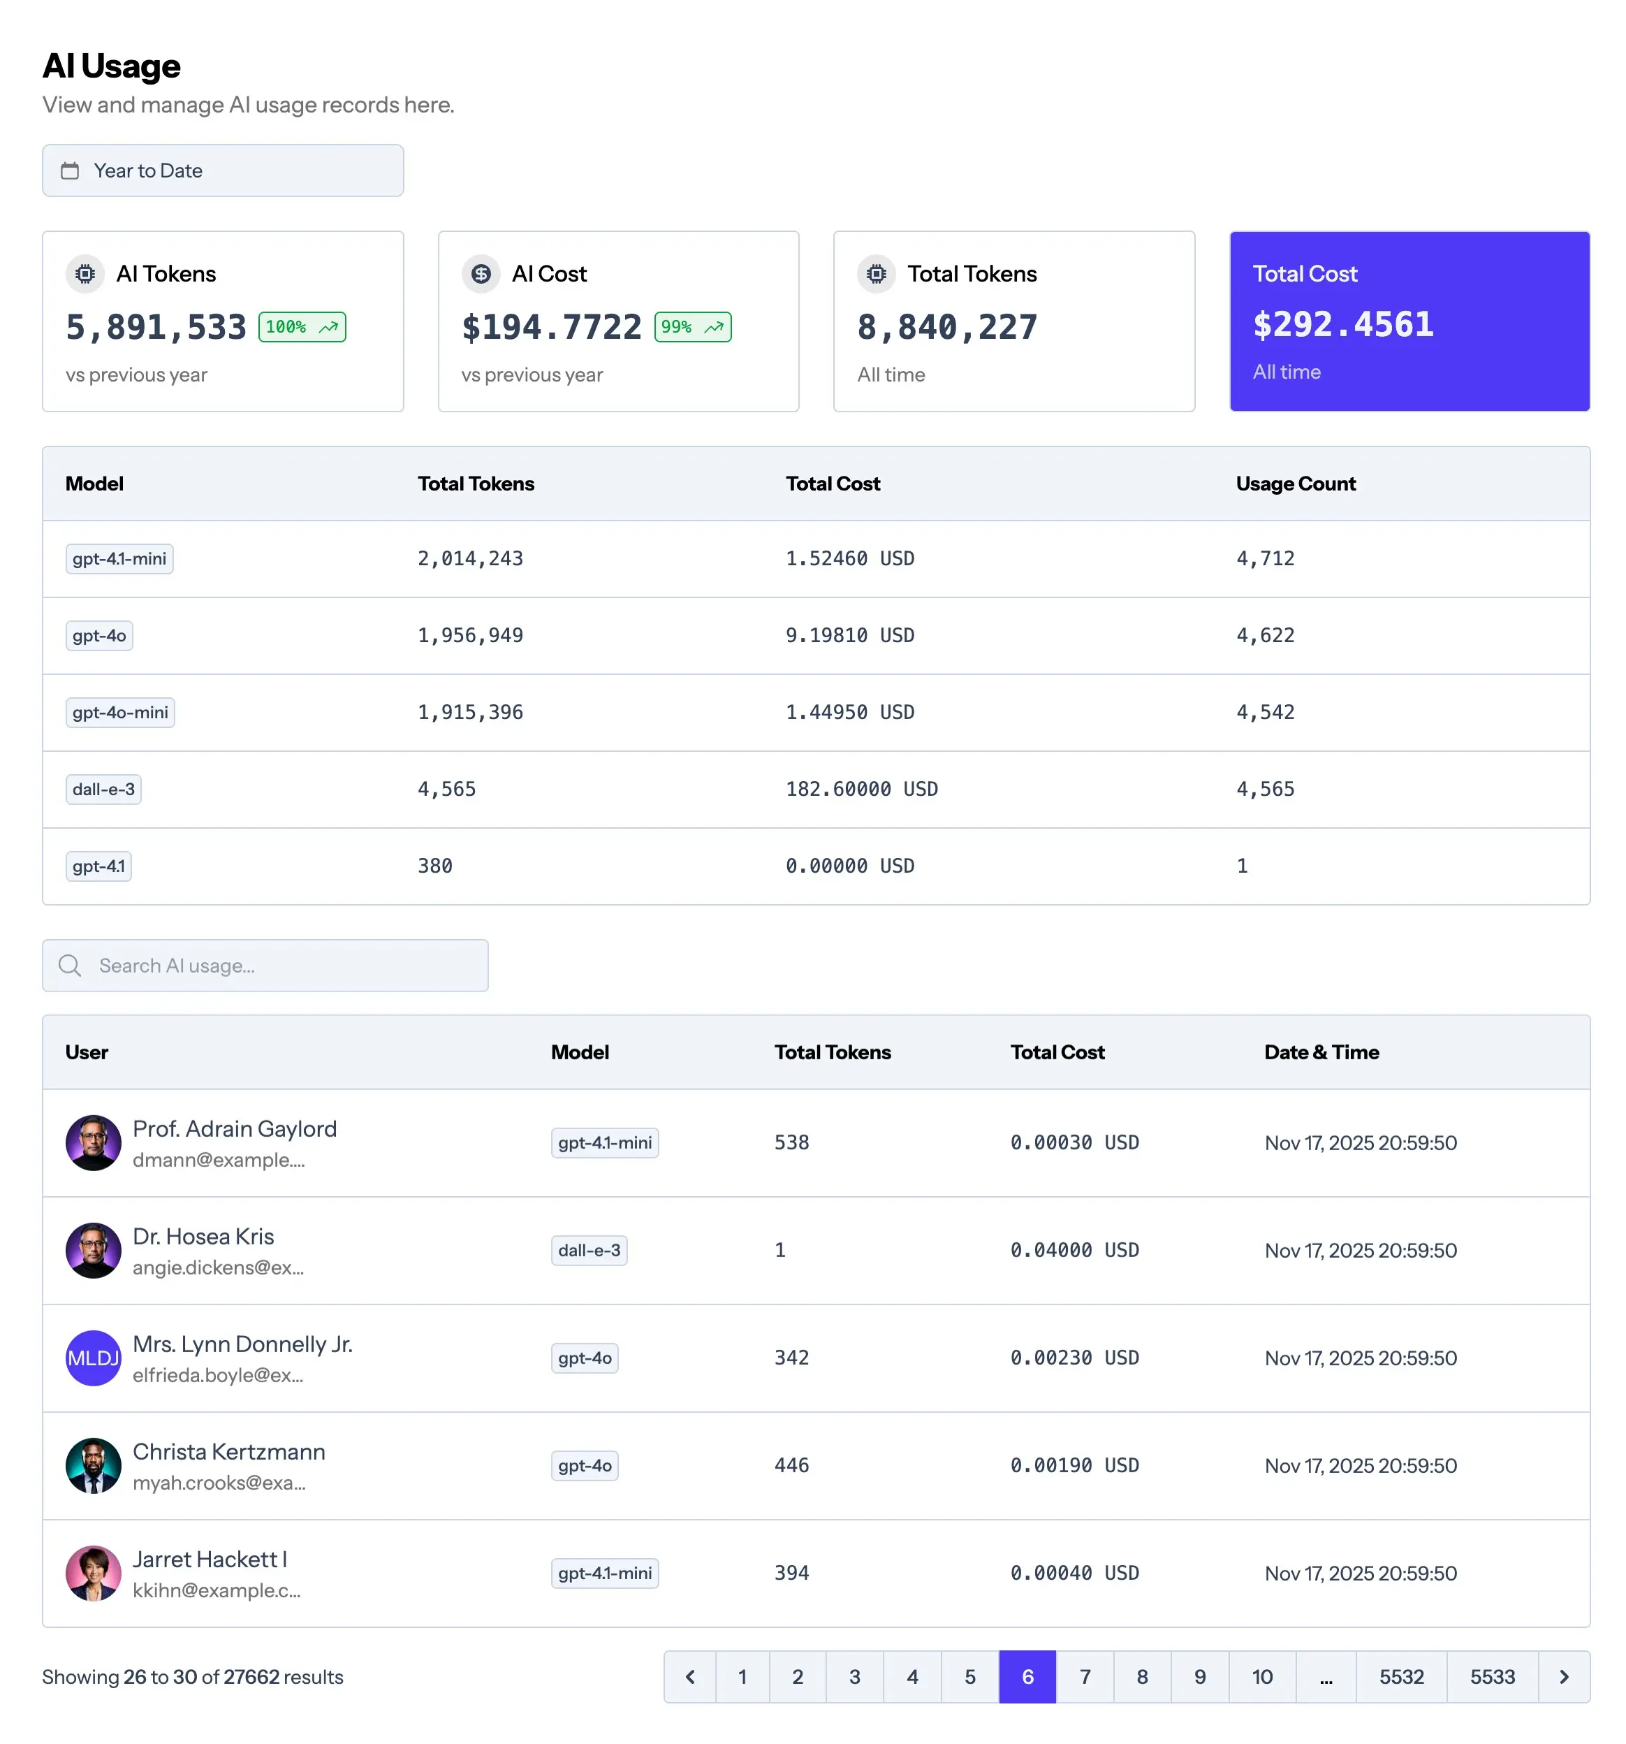Open page 5532
The image size is (1626, 1744).
(1400, 1676)
